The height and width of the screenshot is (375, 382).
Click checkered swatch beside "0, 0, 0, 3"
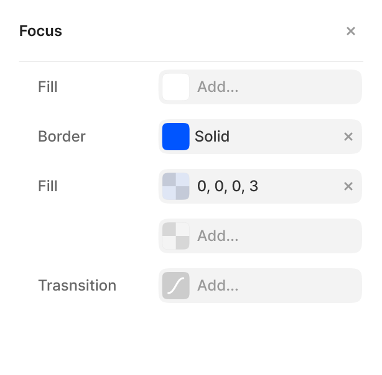pos(175,186)
